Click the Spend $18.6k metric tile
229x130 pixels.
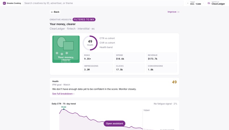click(x=130, y=57)
